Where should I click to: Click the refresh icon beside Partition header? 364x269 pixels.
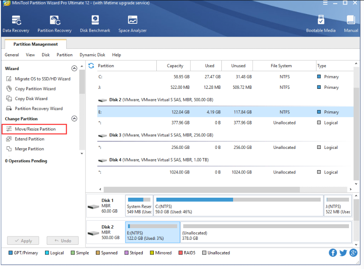pos(91,66)
